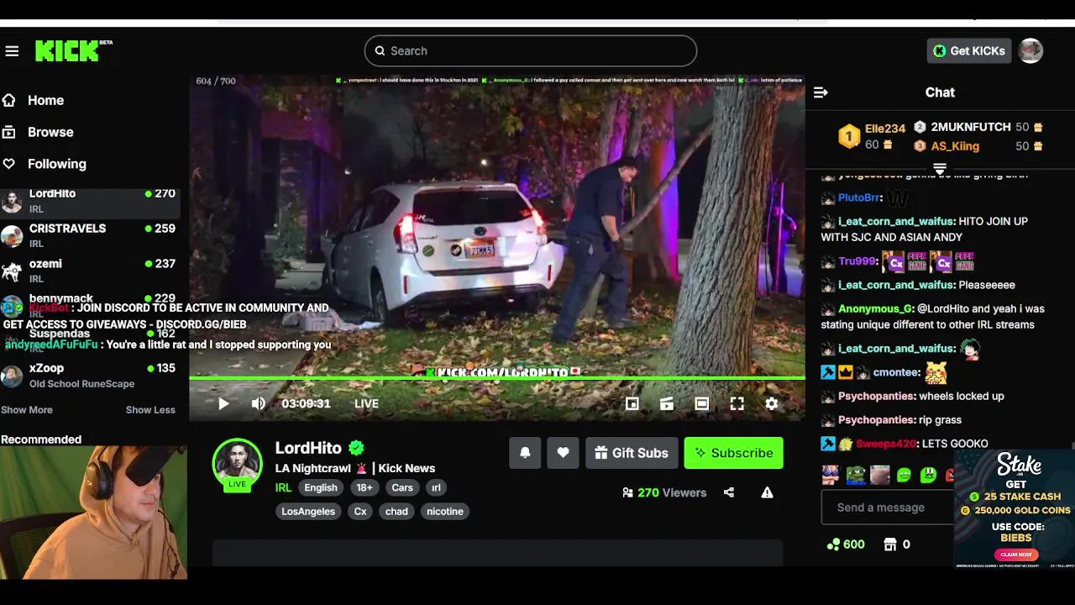The image size is (1075, 605).
Task: Expand the gift leaderboard dropdown arrow
Action: [940, 169]
